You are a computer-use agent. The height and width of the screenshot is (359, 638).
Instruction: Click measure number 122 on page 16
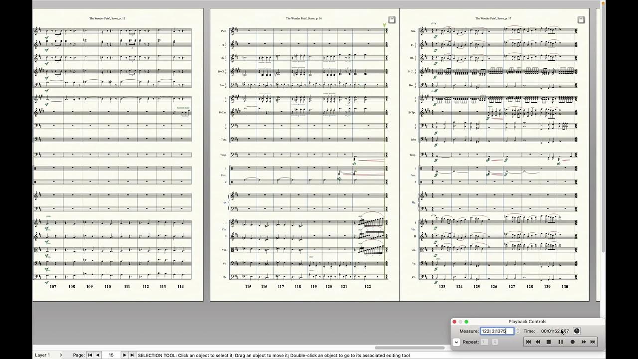[368, 287]
